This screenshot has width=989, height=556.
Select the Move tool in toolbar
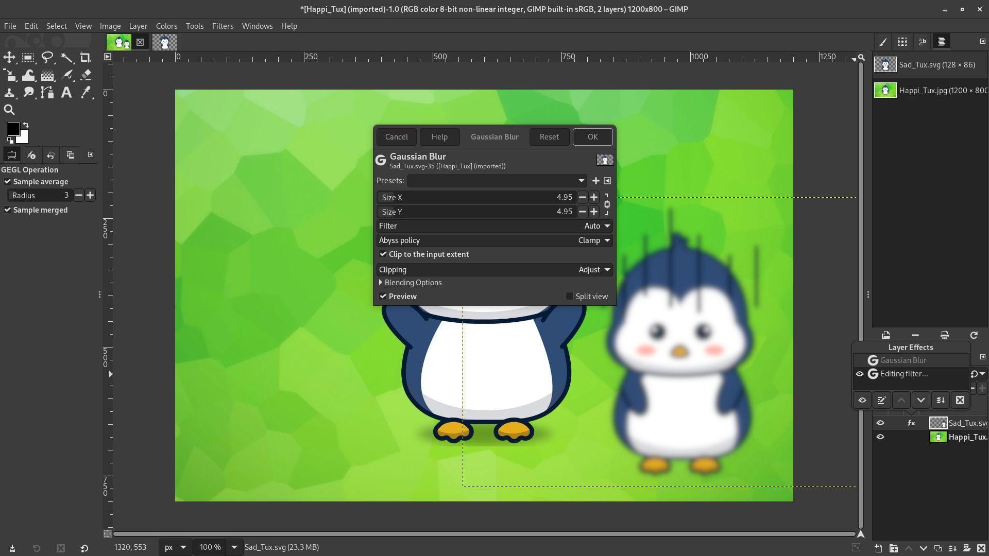pyautogui.click(x=9, y=58)
